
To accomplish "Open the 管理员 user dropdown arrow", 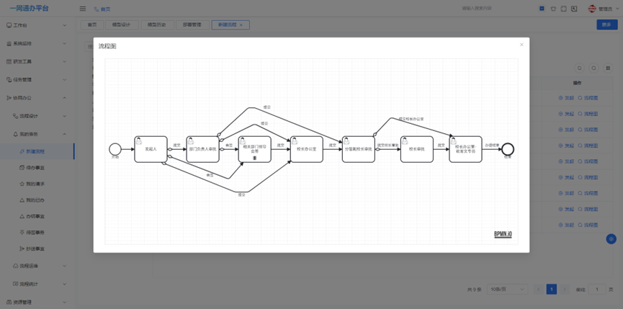I will click(x=617, y=9).
